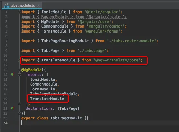Click @NgModule decorator text

point(31,70)
